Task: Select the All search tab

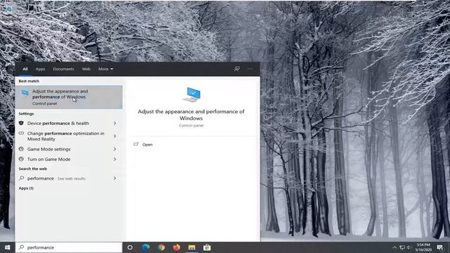Action: click(25, 69)
